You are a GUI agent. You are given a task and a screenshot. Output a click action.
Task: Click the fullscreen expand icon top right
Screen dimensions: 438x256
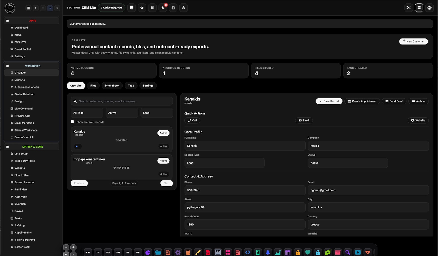coord(409,8)
